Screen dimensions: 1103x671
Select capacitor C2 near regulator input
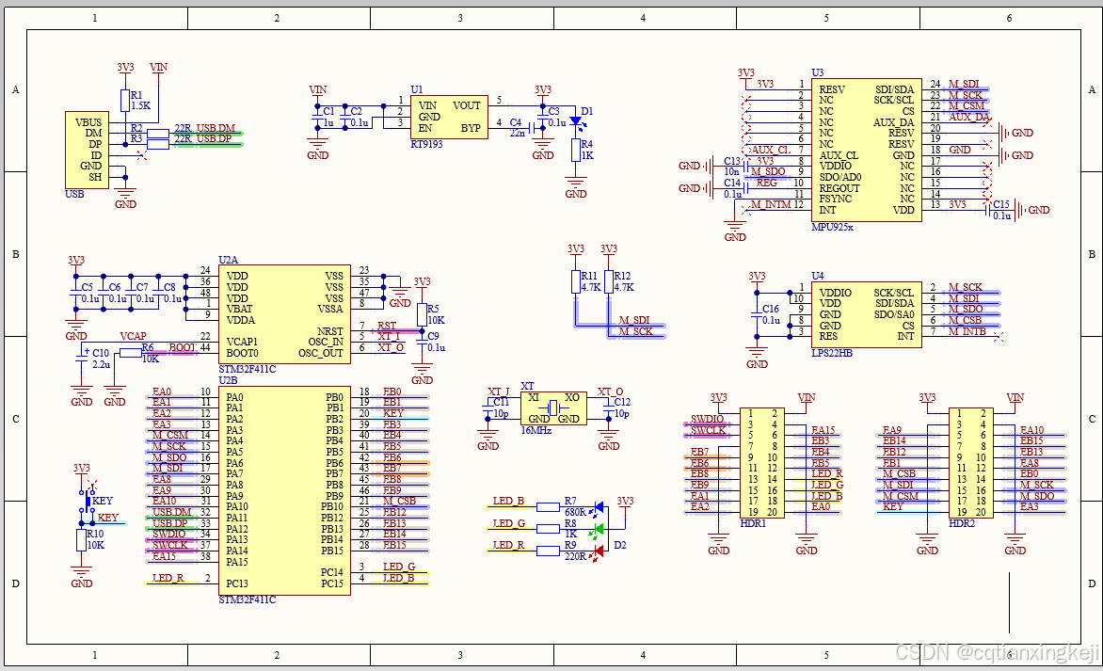click(x=344, y=117)
